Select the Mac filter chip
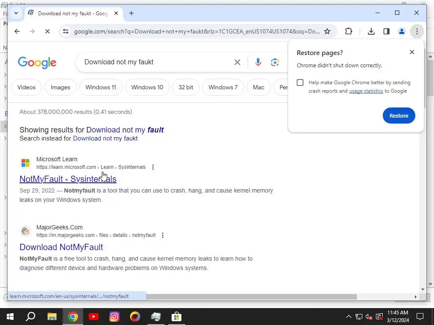434x325 pixels. [259, 87]
